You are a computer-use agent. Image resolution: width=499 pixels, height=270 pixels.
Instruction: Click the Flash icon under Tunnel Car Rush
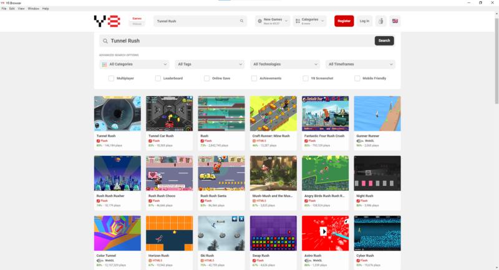[x=150, y=140]
